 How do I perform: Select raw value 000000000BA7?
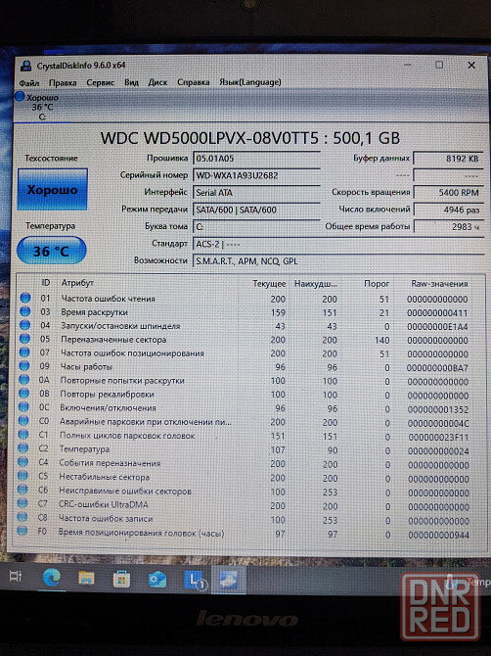coord(438,368)
